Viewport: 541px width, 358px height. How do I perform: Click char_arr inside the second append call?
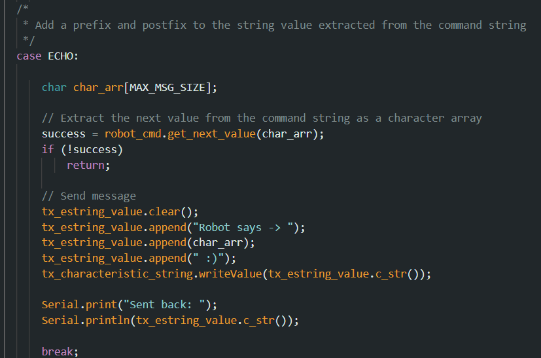coord(218,243)
